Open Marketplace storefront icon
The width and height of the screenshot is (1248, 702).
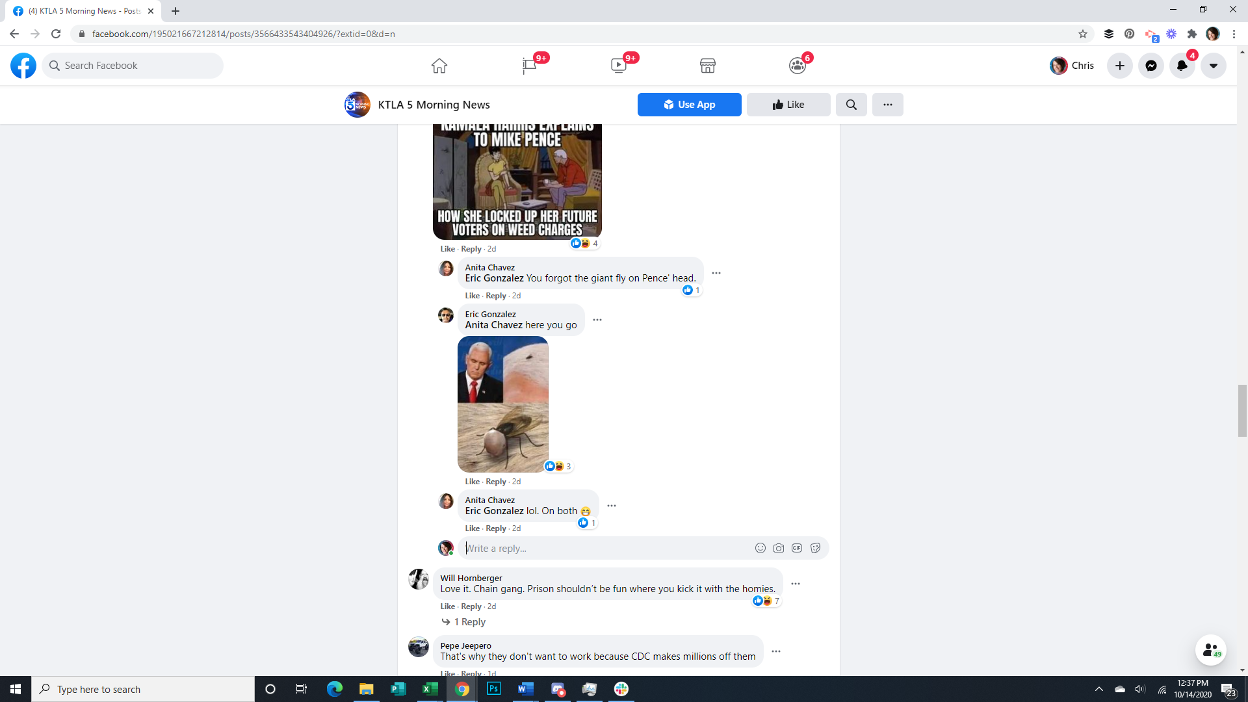[x=708, y=66]
